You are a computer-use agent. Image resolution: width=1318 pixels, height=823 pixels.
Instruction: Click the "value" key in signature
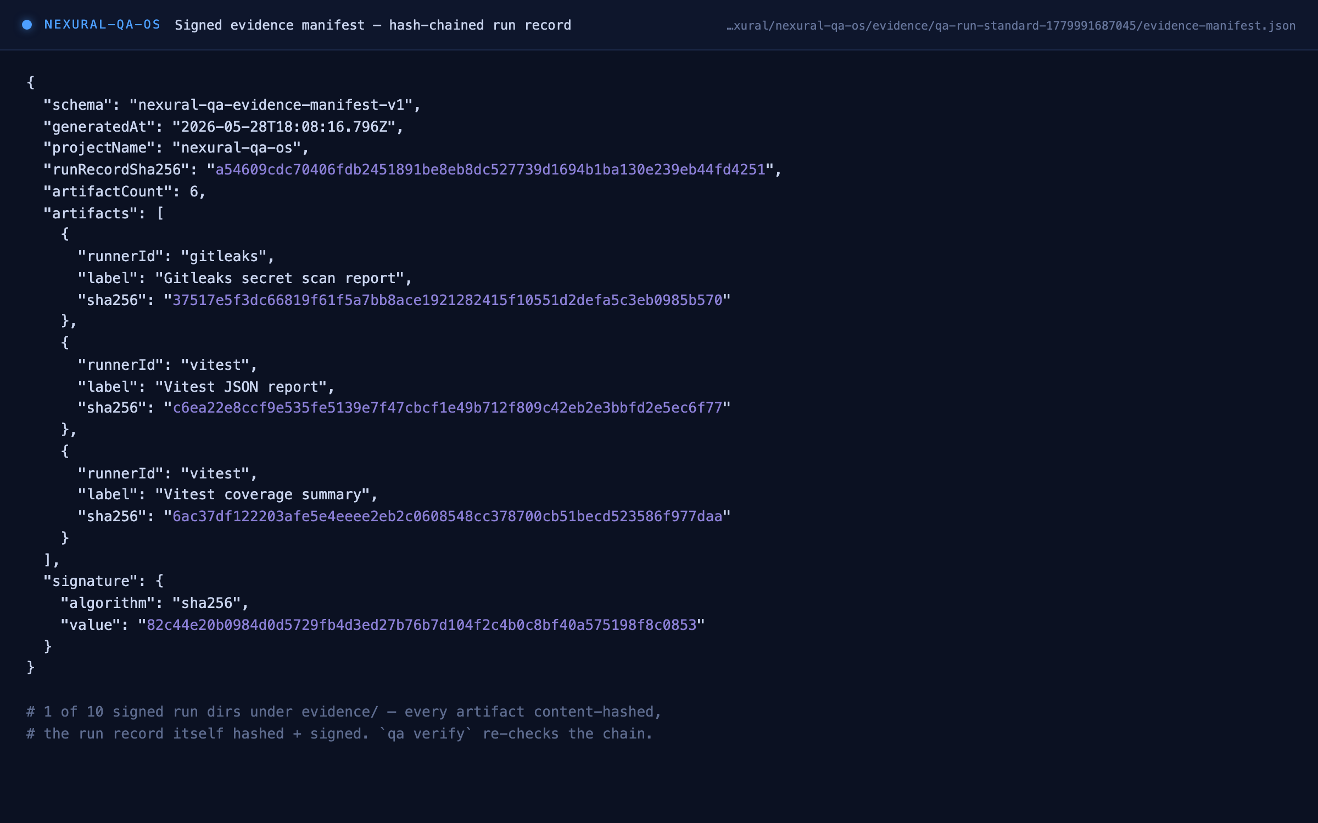(x=91, y=625)
